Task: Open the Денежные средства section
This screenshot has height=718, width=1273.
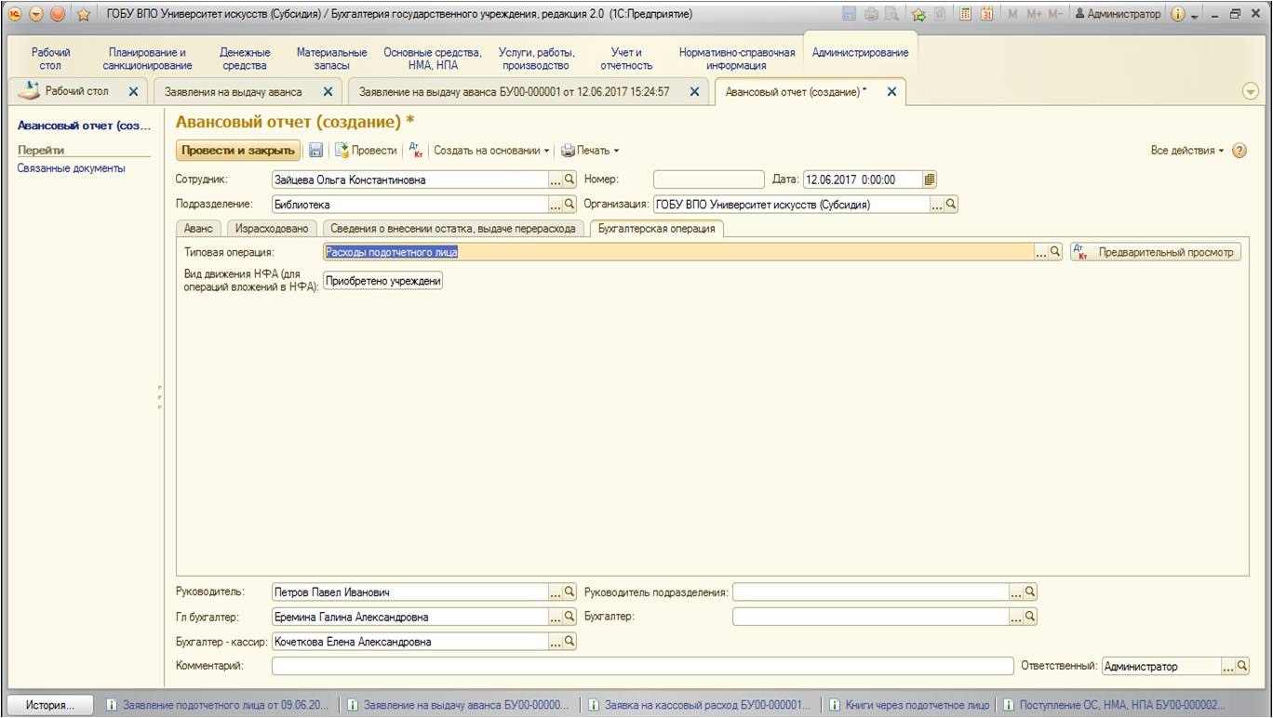Action: click(245, 59)
